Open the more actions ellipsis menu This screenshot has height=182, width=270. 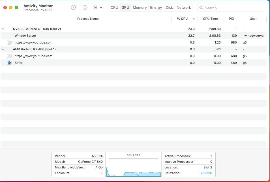[98, 8]
